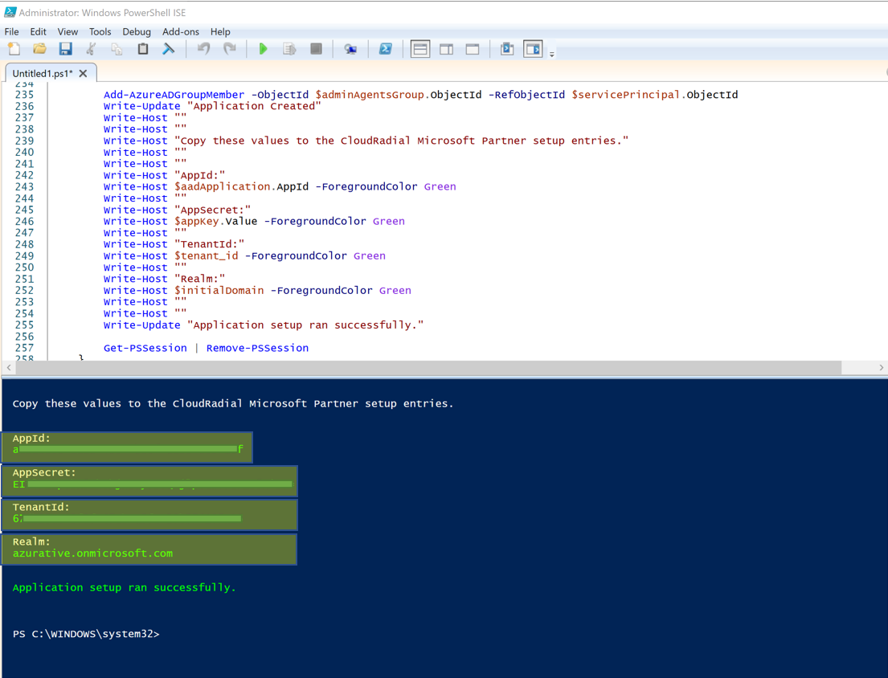Copy selection with the toolbar Copy icon

117,49
